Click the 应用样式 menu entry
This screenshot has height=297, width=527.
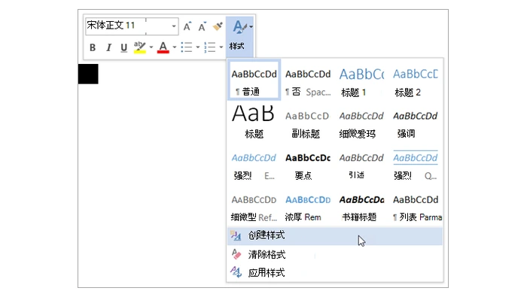335,272
